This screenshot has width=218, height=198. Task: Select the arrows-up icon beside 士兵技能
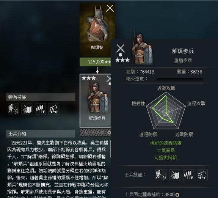(x=188, y=175)
